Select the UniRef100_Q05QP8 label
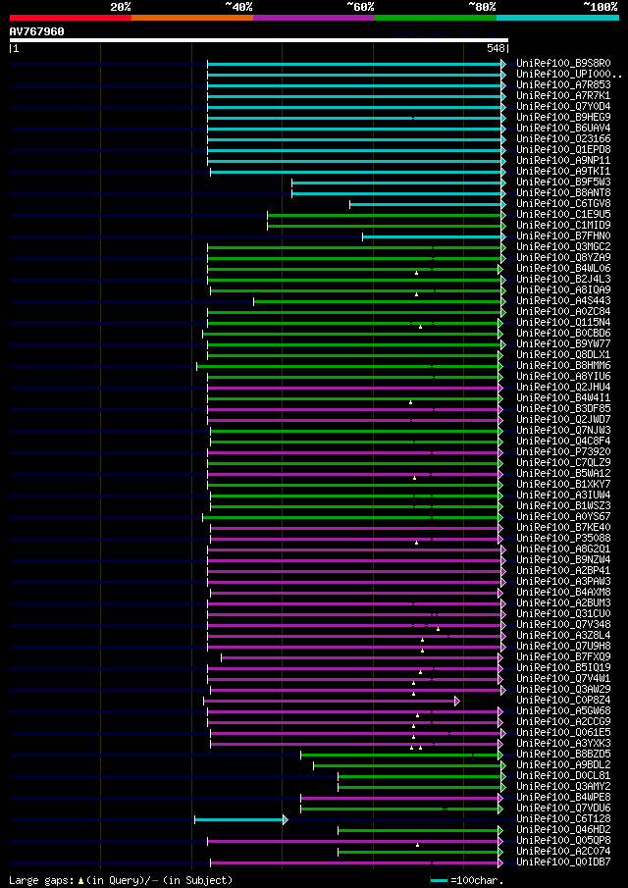This screenshot has width=628, height=888. (x=563, y=842)
